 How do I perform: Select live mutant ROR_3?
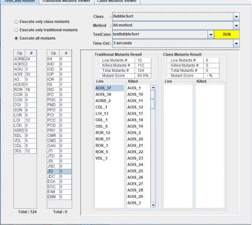point(110,145)
